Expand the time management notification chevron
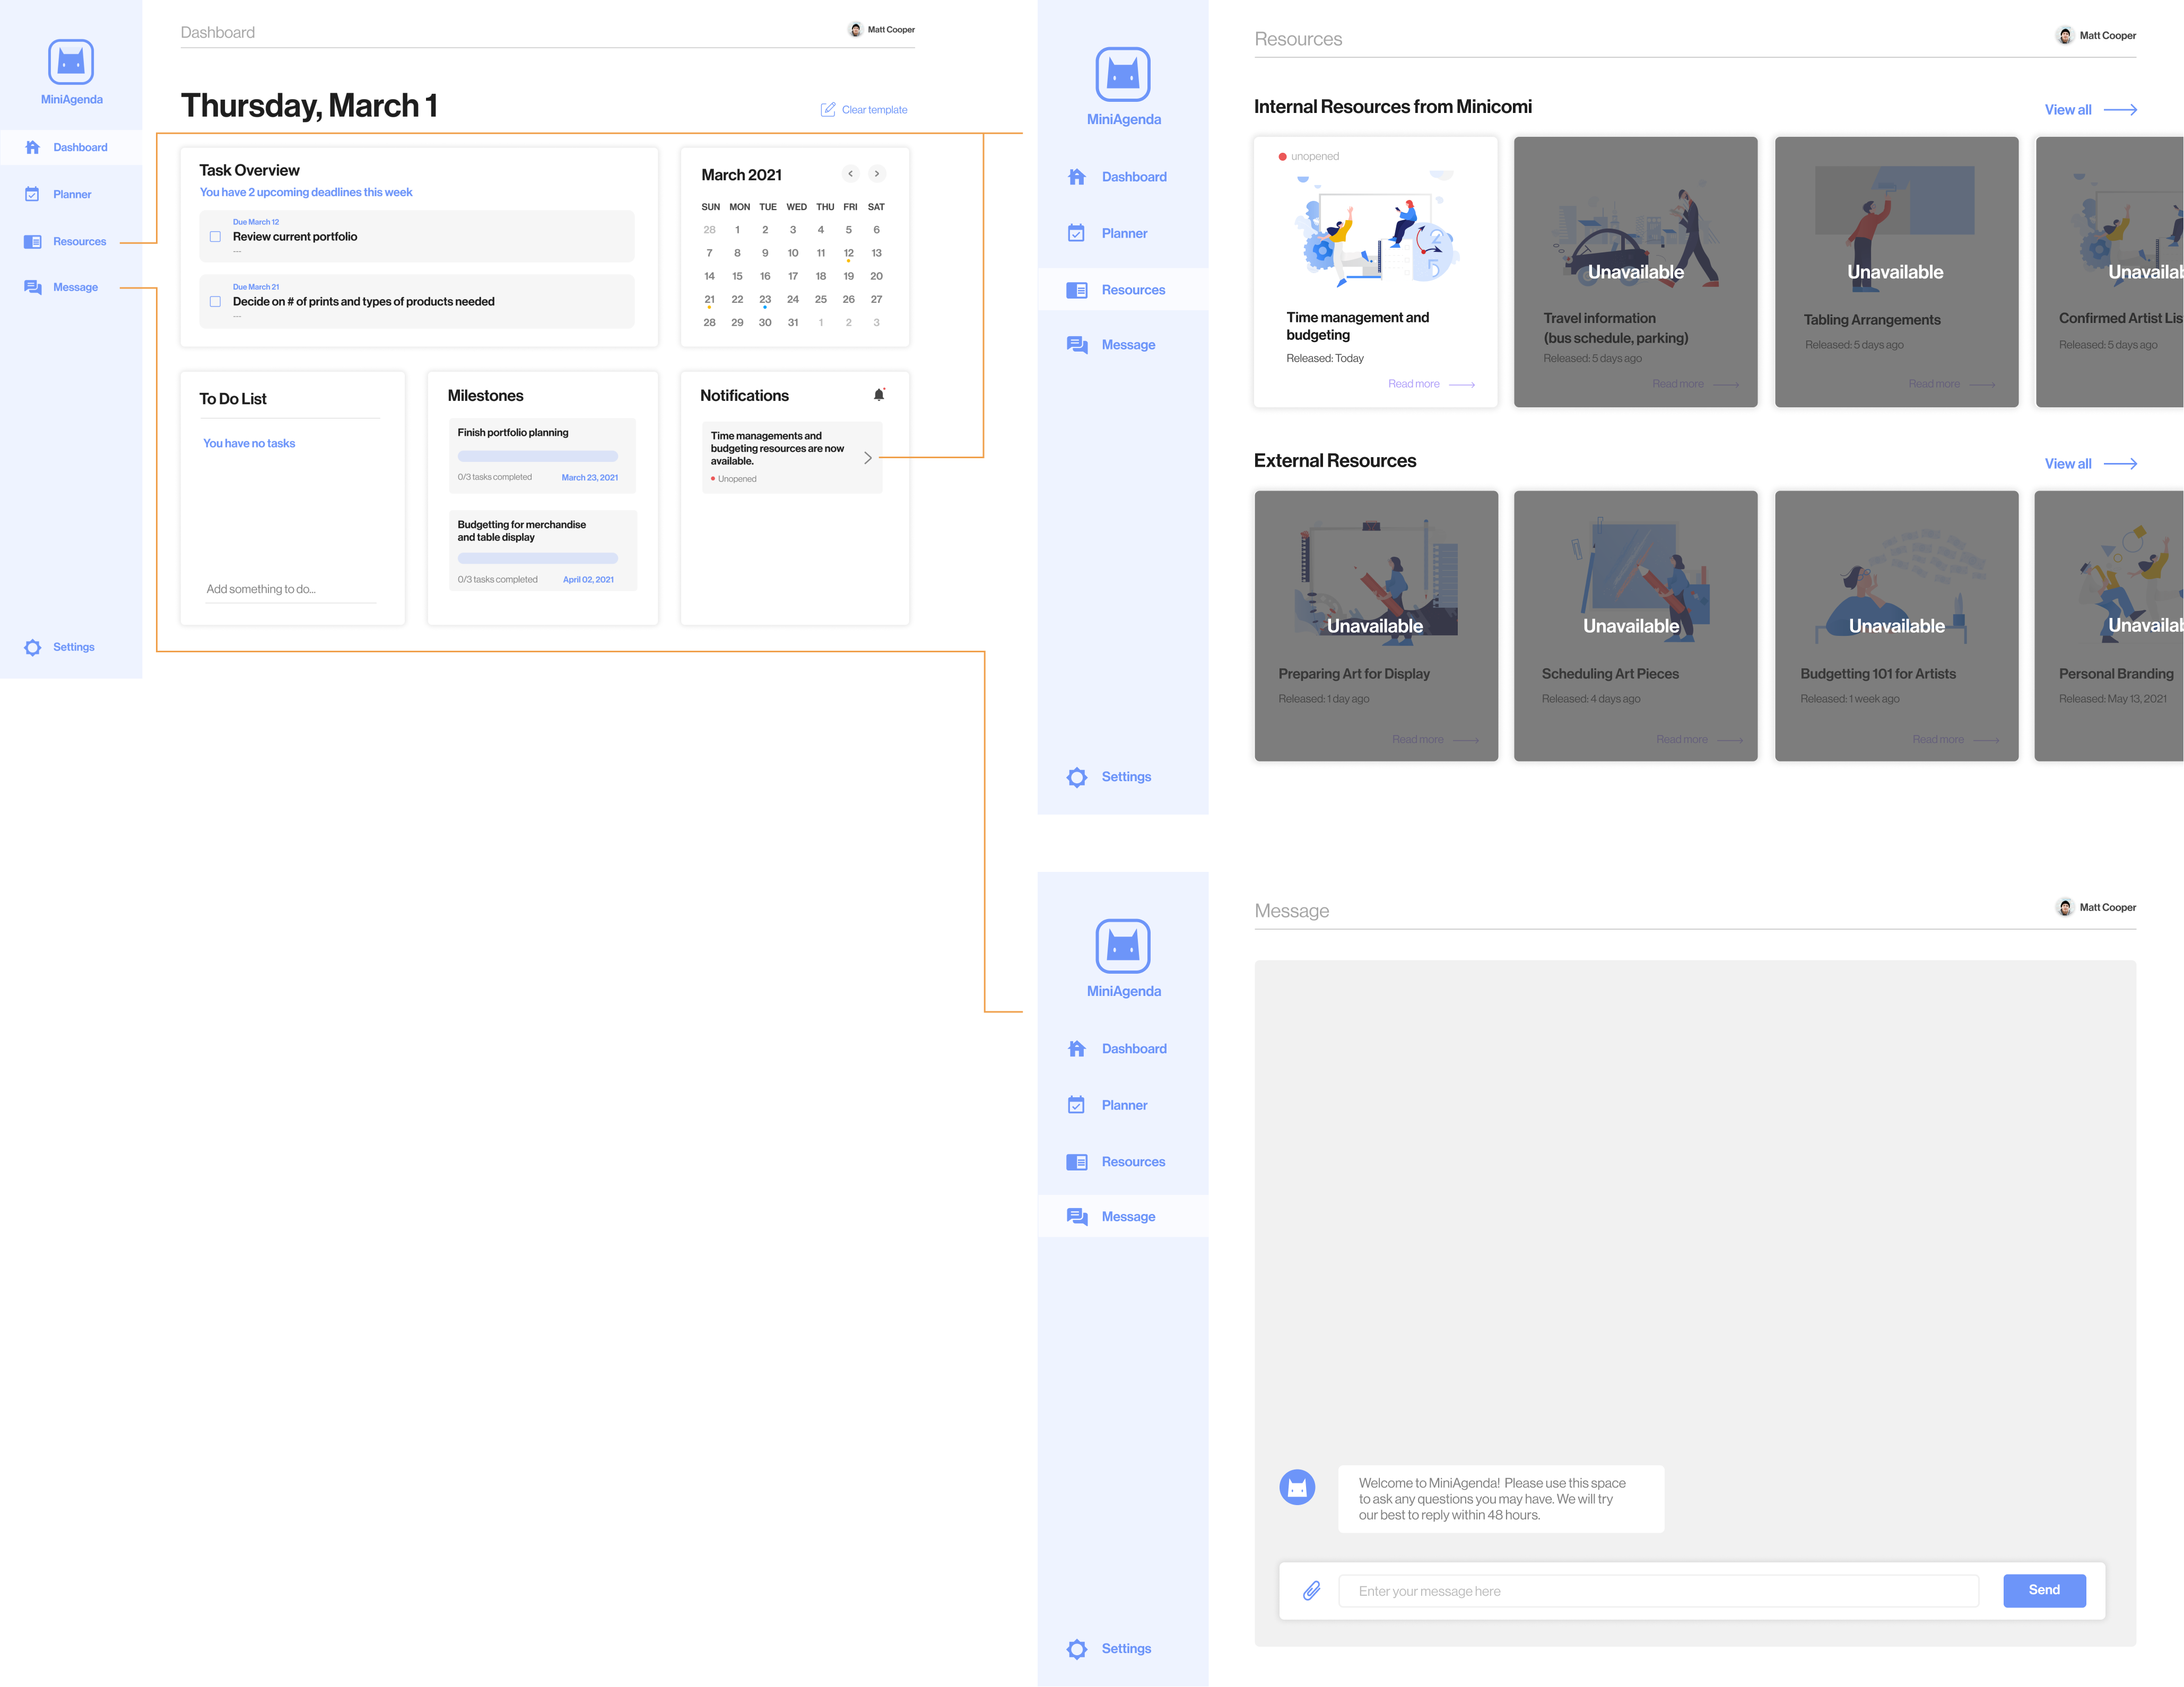This screenshot has width=2184, height=1687. (x=867, y=458)
